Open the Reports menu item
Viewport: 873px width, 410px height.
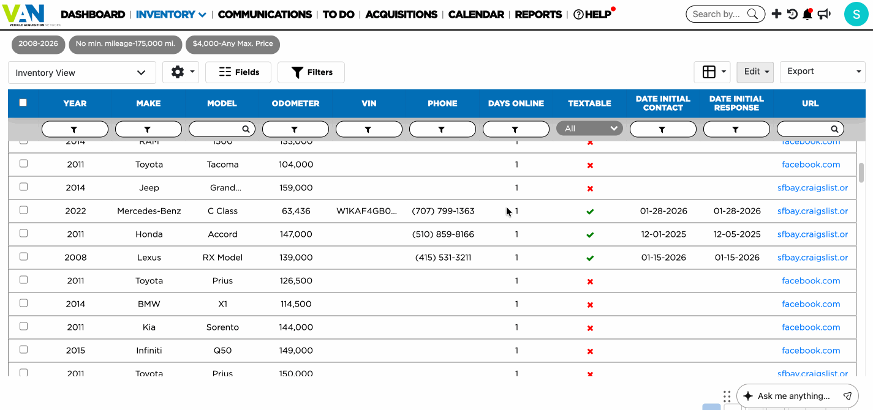(538, 14)
